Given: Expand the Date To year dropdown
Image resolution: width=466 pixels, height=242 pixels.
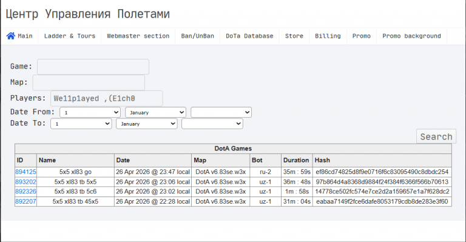Looking at the screenshot, I should pos(212,124).
